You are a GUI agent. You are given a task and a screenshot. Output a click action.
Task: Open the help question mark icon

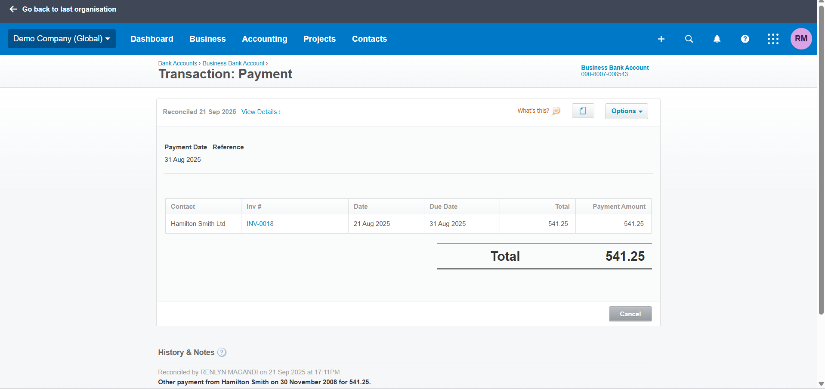745,39
